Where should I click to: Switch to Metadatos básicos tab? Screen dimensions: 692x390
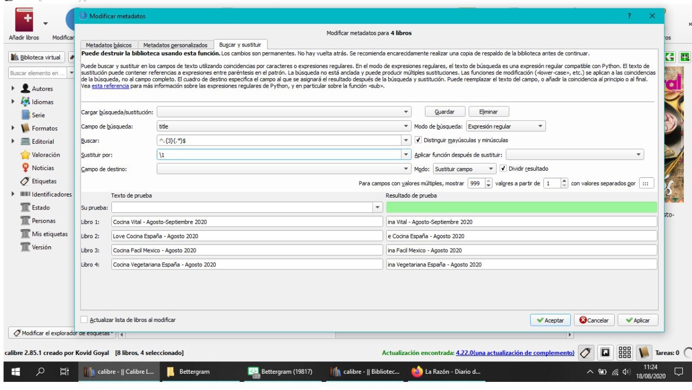coord(109,45)
